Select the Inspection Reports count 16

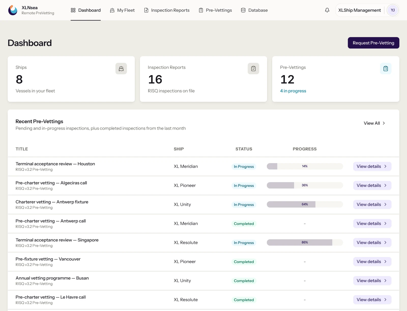click(x=155, y=79)
